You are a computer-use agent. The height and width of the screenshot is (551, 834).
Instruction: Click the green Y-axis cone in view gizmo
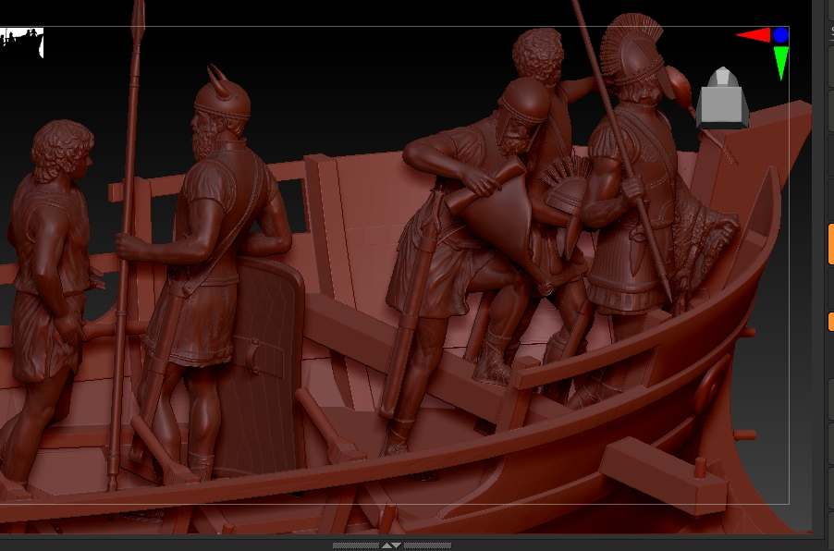781,64
